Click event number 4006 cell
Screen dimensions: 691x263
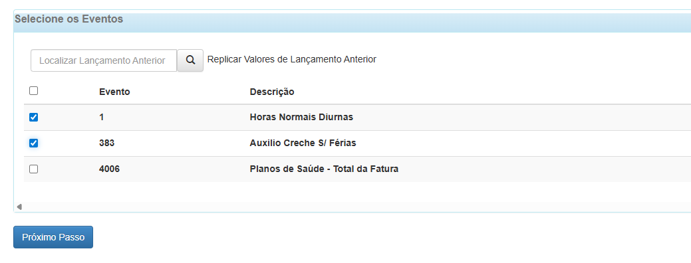(109, 169)
